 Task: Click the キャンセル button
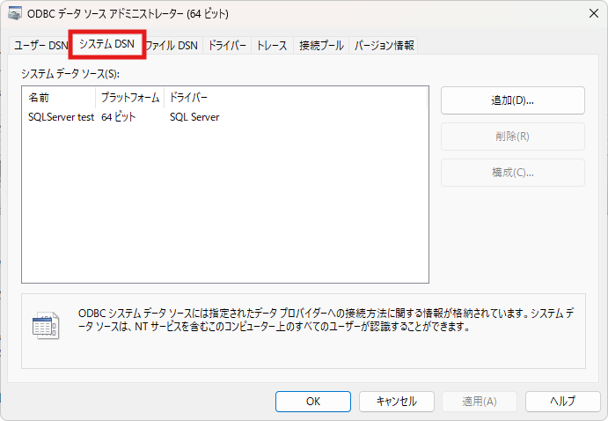click(x=397, y=402)
